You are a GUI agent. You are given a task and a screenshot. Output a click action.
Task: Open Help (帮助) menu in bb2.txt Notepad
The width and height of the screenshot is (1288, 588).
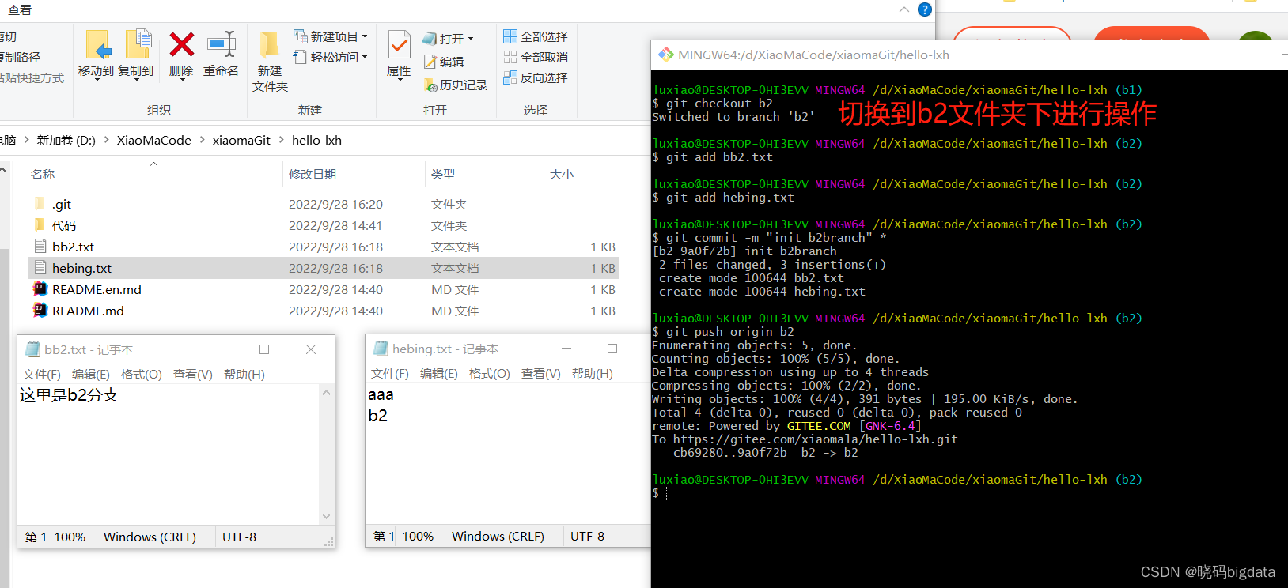tap(244, 374)
